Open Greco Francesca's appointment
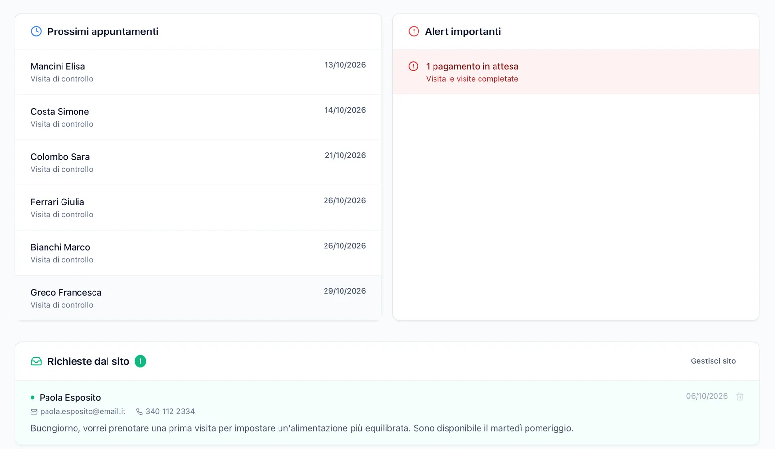This screenshot has height=449, width=775. click(x=198, y=298)
